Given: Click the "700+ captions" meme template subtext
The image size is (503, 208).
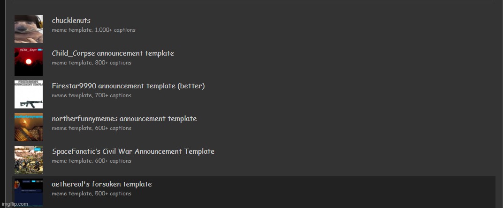Looking at the screenshot, I should [113, 95].
